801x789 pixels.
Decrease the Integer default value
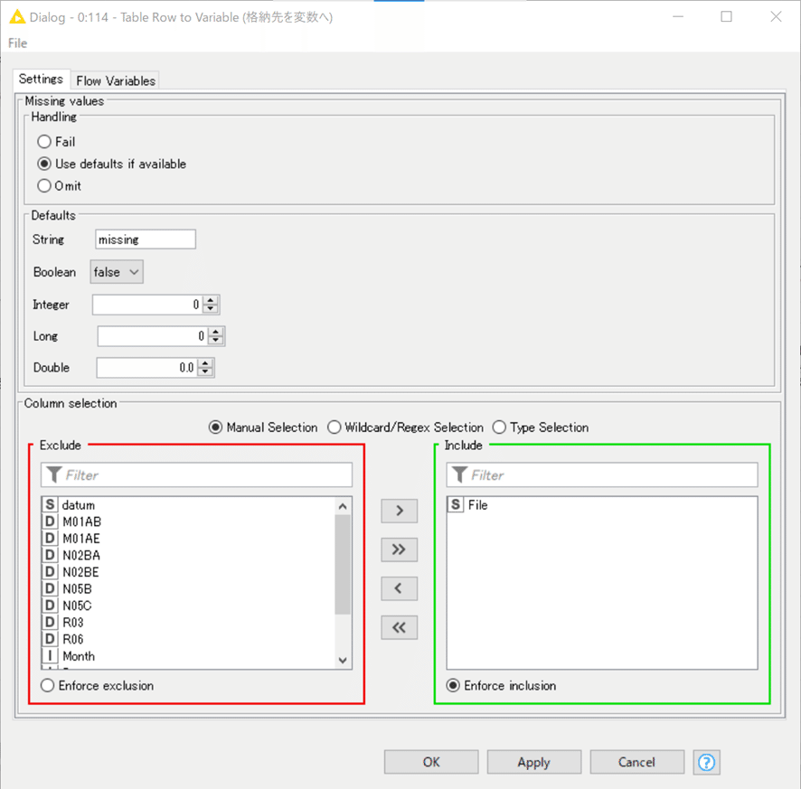[211, 309]
